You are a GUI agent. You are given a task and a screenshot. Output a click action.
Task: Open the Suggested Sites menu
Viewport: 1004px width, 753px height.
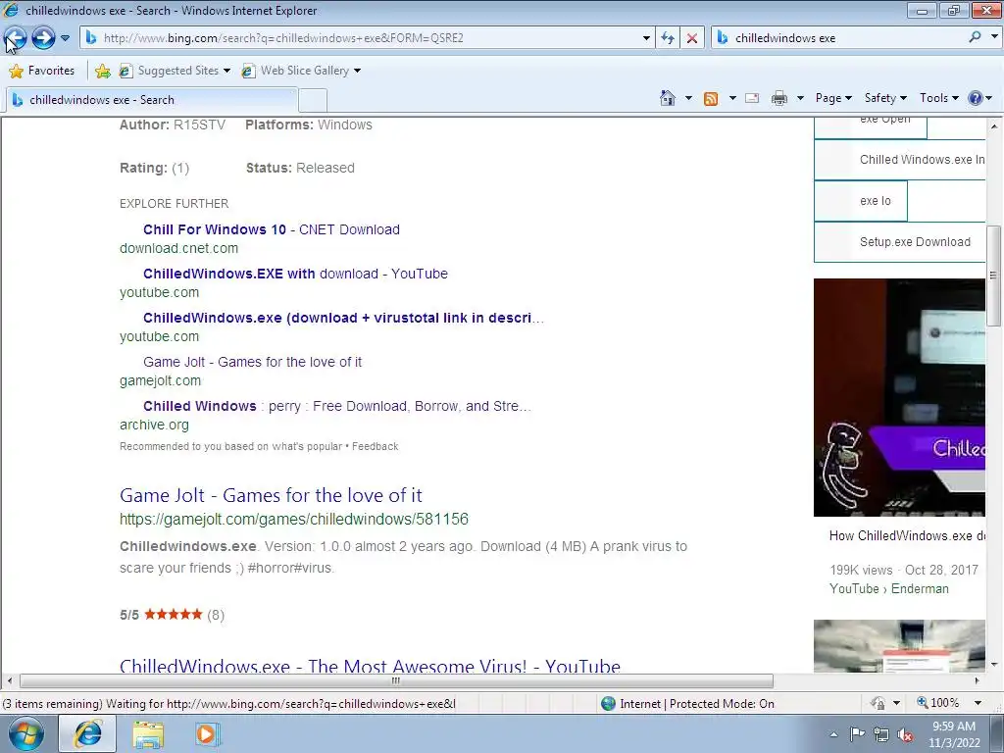point(175,71)
